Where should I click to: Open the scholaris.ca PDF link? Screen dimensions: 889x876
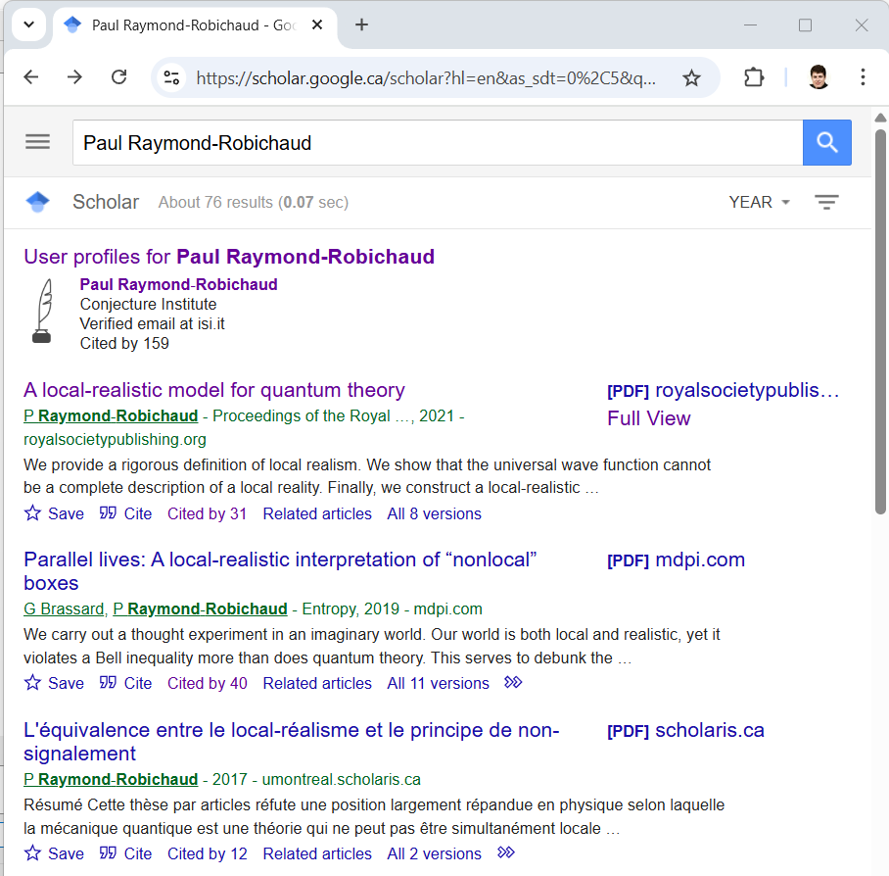point(685,730)
